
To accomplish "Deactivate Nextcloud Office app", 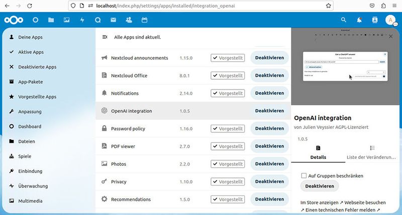I will click(x=269, y=75).
